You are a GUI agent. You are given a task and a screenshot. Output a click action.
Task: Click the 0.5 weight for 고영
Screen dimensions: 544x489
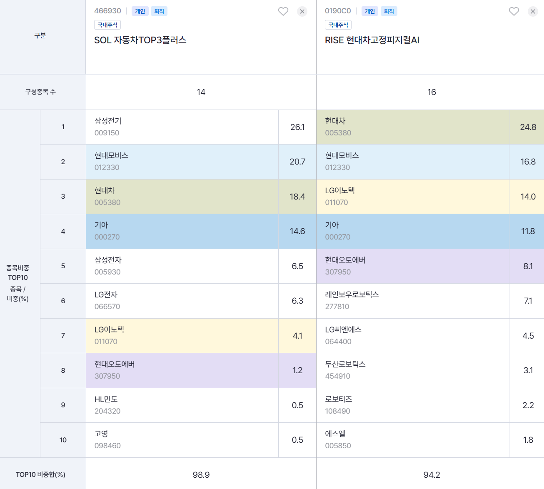pos(297,440)
